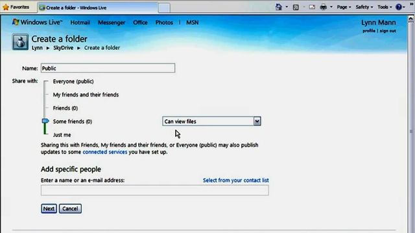Viewport: 415px width, 233px height.
Task: Click the 'Create a folder' page heading
Action: click(59, 39)
